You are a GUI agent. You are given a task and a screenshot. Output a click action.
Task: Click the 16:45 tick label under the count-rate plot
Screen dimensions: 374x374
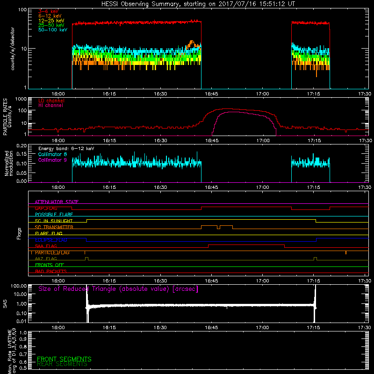pos(211,94)
